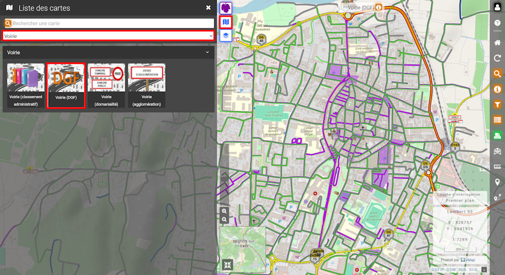Screen dimensions: 505x275
Task: Open the green print document tool
Action: [497, 135]
